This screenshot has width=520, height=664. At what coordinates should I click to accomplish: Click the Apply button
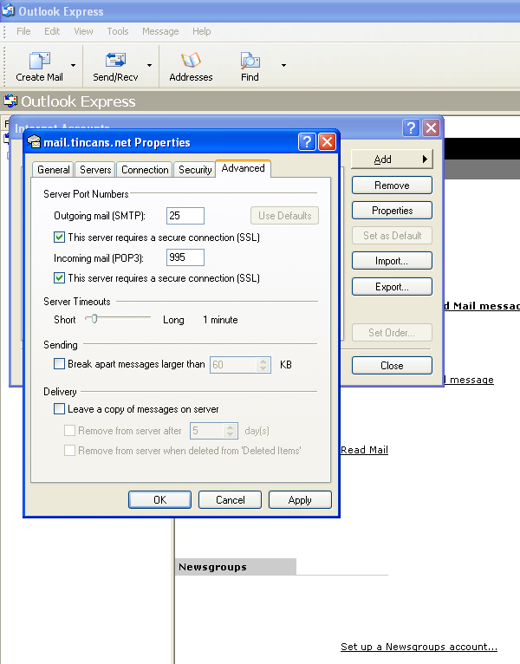[300, 500]
